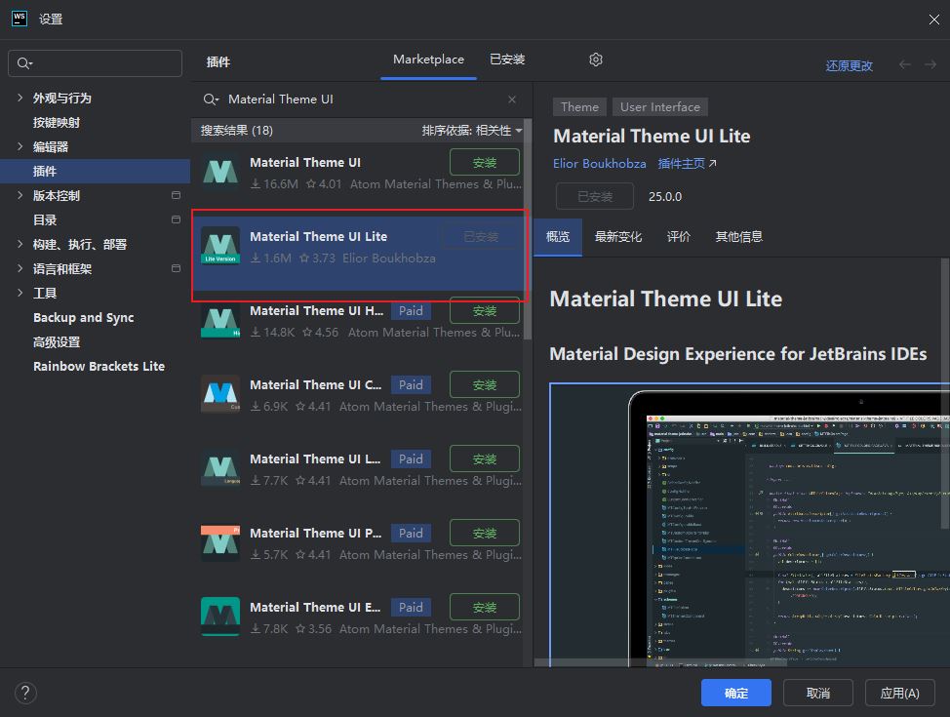Screen dimensions: 950x717
Task: Close the settings dialog window
Action: (x=933, y=20)
